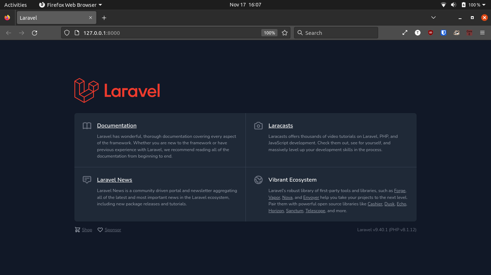Screen dimensions: 491x275
Task: Maximize the Firefox window
Action: click(x=472, y=18)
